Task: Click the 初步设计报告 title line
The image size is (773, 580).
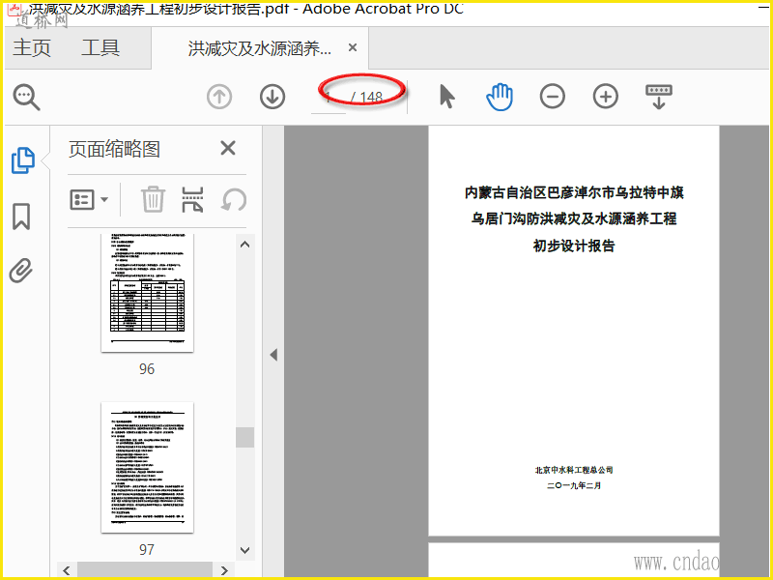Action: click(x=574, y=246)
